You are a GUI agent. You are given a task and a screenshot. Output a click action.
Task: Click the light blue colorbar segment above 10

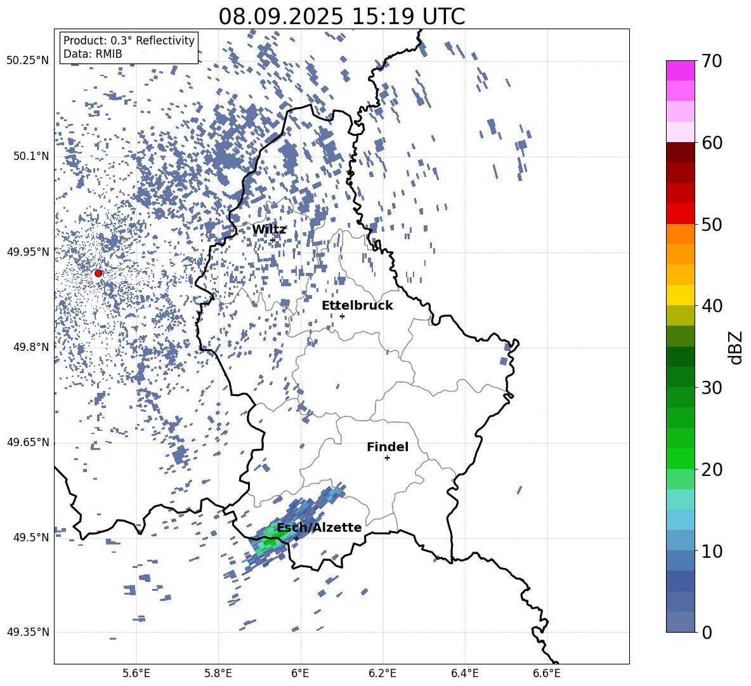pyautogui.click(x=681, y=541)
